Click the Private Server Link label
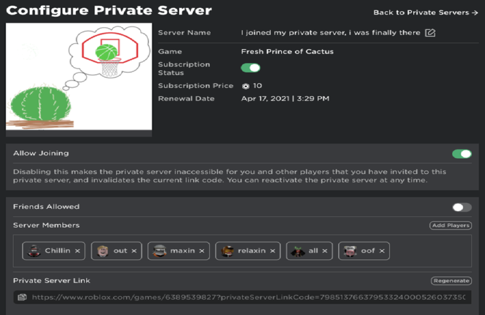Viewport: 485px width, 315px height. tap(52, 281)
